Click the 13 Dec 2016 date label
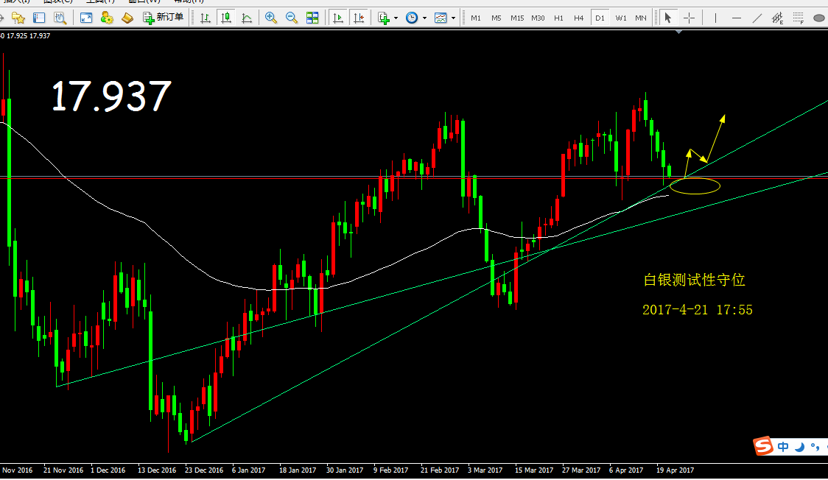 click(157, 470)
